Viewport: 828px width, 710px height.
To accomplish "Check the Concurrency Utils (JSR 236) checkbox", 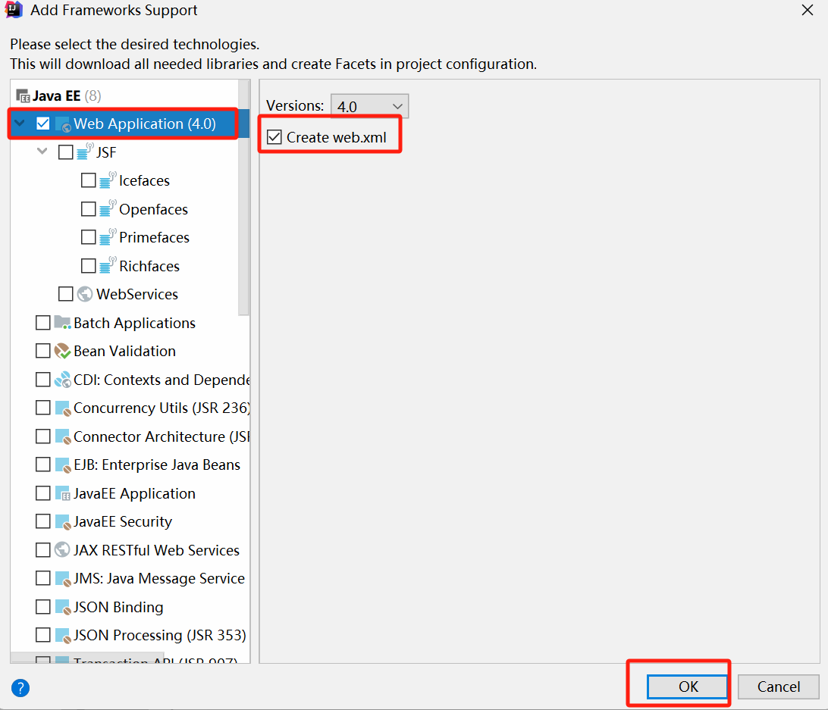I will click(x=42, y=408).
